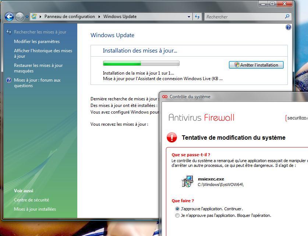Click the help icon beside forum aux questions
This screenshot has width=308, height=236.
[x=9, y=80]
